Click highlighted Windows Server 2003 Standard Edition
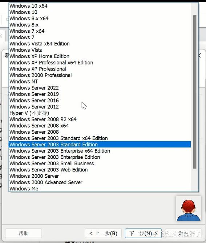The height and width of the screenshot is (243, 206). pyautogui.click(x=100, y=145)
